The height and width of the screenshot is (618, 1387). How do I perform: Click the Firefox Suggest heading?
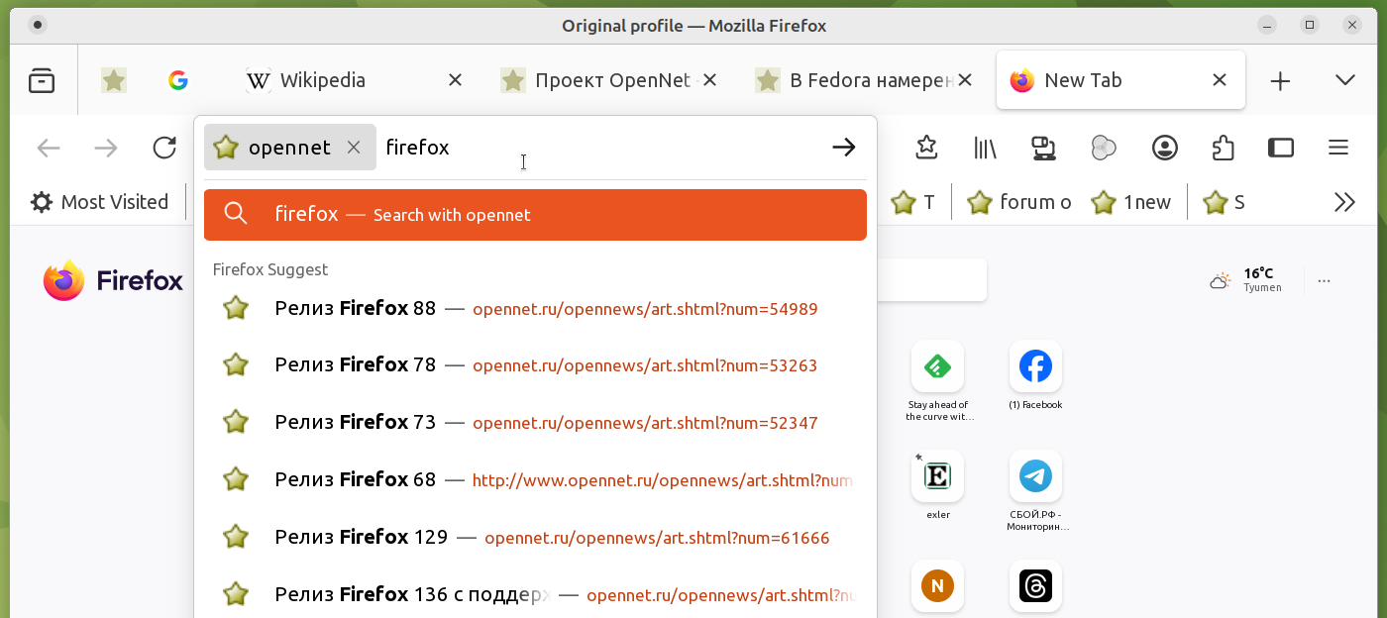(x=270, y=269)
